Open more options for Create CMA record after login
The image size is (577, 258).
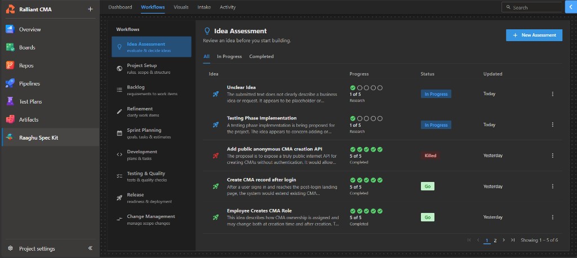pyautogui.click(x=552, y=186)
